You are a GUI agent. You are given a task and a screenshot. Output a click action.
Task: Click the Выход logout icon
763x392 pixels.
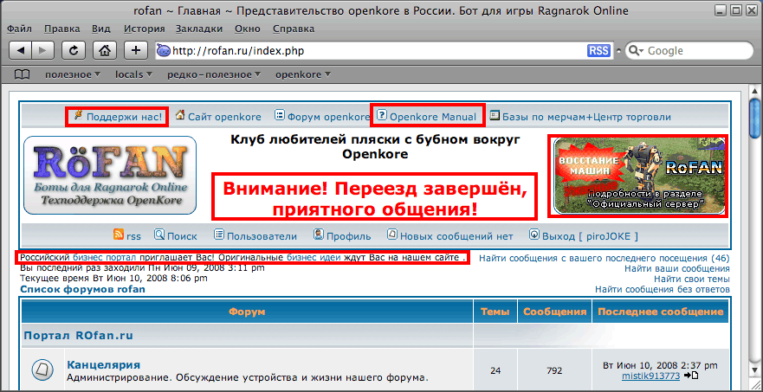pyautogui.click(x=534, y=235)
